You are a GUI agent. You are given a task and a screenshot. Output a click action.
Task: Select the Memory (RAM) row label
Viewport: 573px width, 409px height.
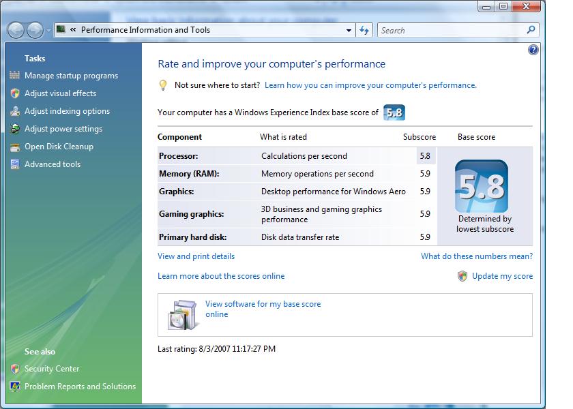pos(189,174)
